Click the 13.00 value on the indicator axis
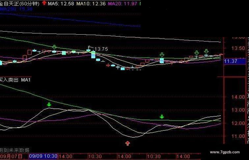Image resolution: width=249 pixels, height=160 pixels. tap(238, 110)
